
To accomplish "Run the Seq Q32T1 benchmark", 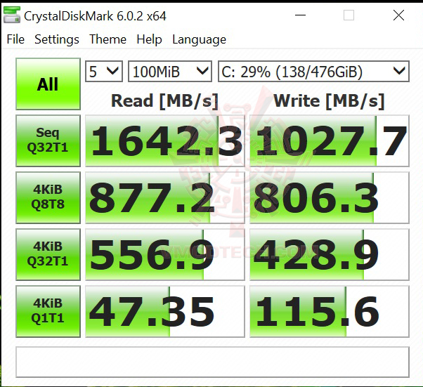I will (x=48, y=140).
